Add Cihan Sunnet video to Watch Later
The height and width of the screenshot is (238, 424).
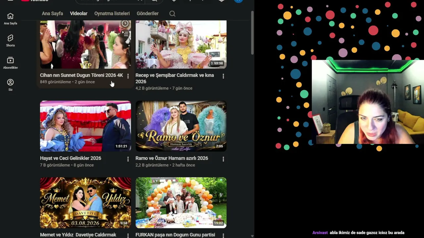point(125,24)
